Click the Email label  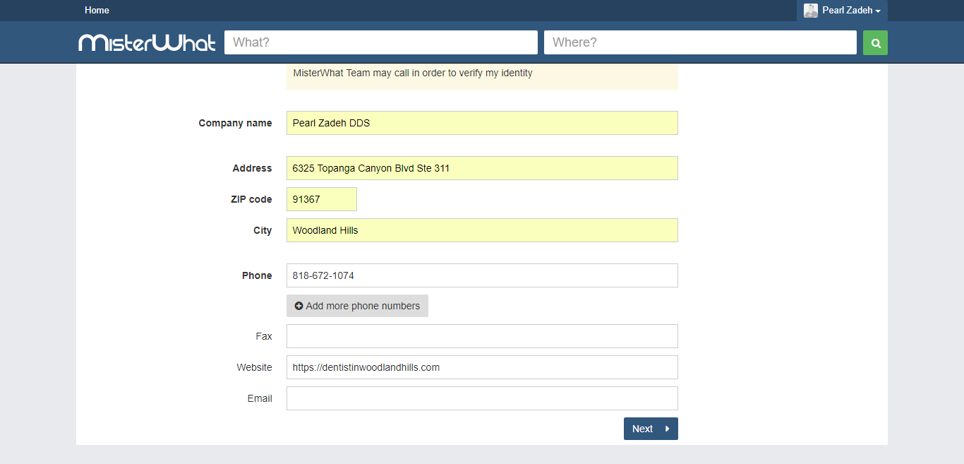pos(260,398)
